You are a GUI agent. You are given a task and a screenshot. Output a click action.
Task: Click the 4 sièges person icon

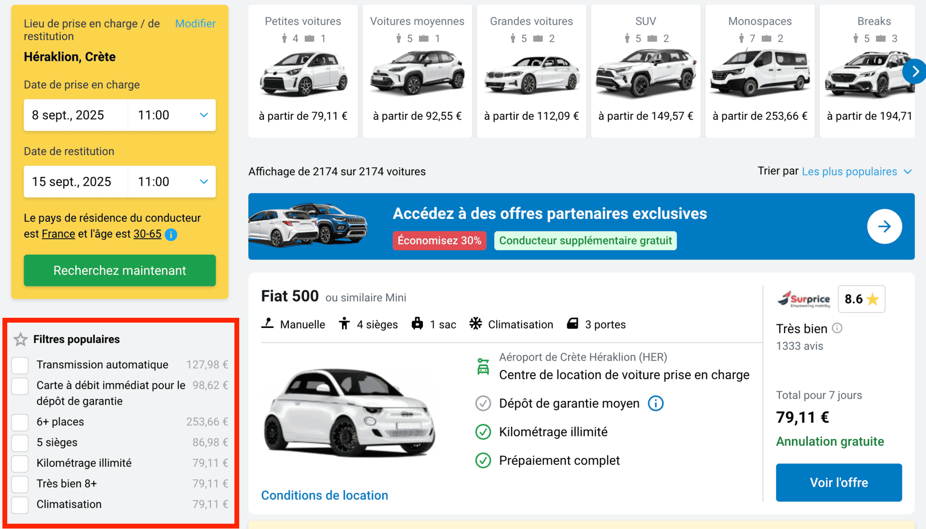tap(344, 324)
